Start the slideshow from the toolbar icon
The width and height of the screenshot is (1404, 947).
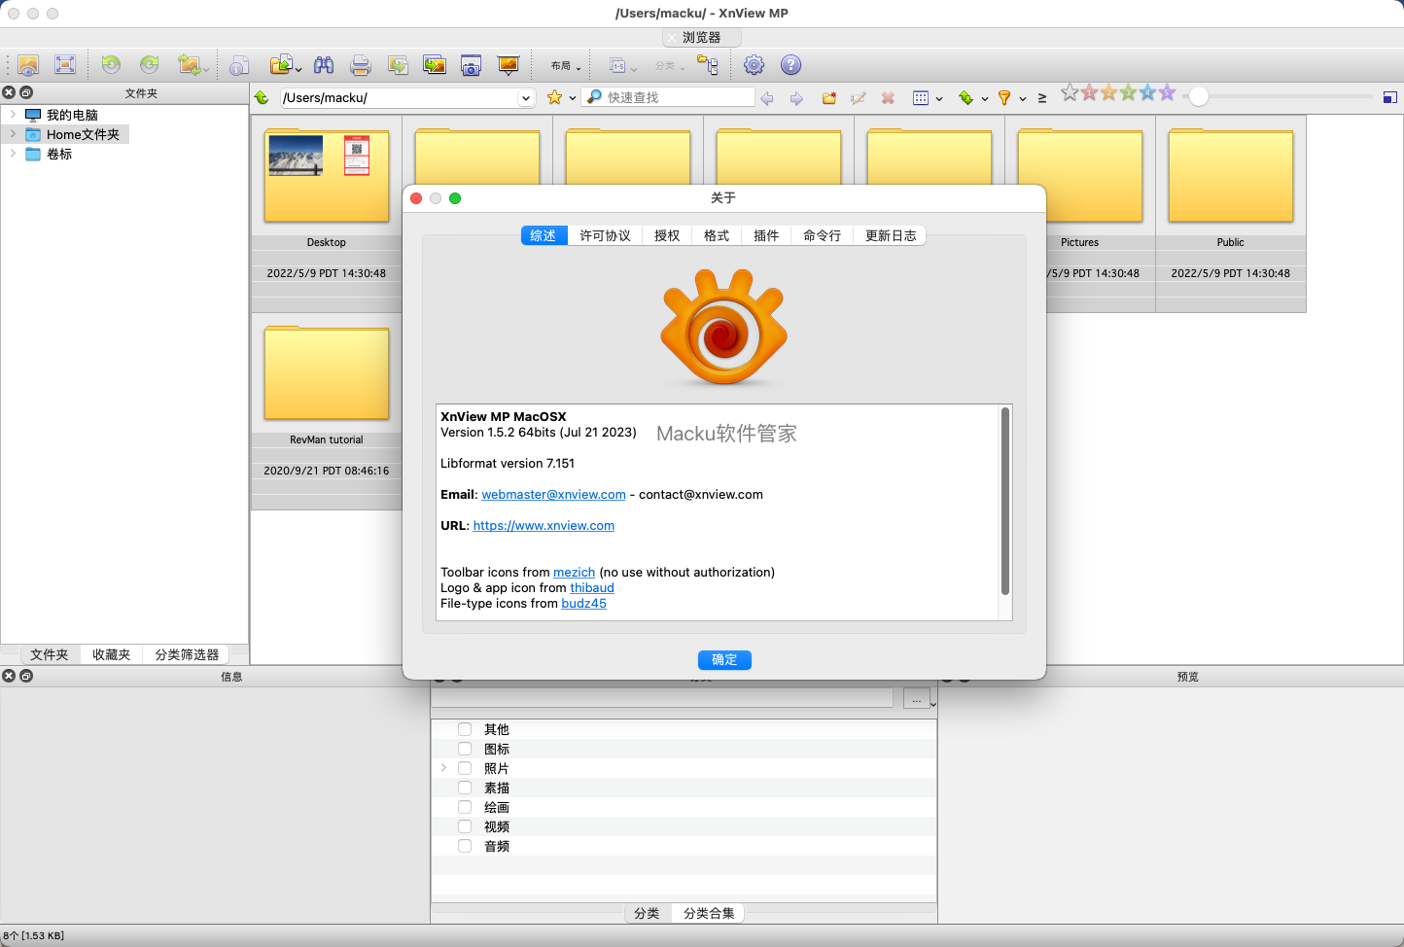pyautogui.click(x=508, y=65)
